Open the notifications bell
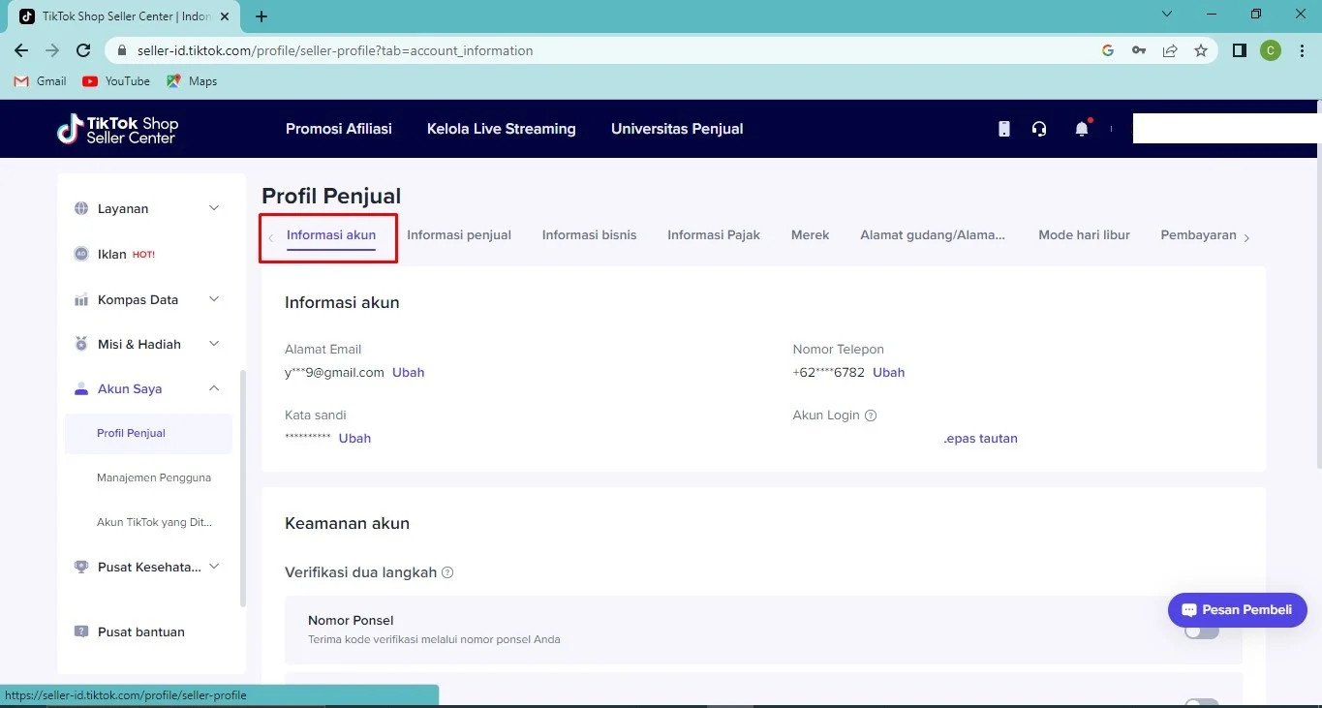1322x708 pixels. point(1082,129)
